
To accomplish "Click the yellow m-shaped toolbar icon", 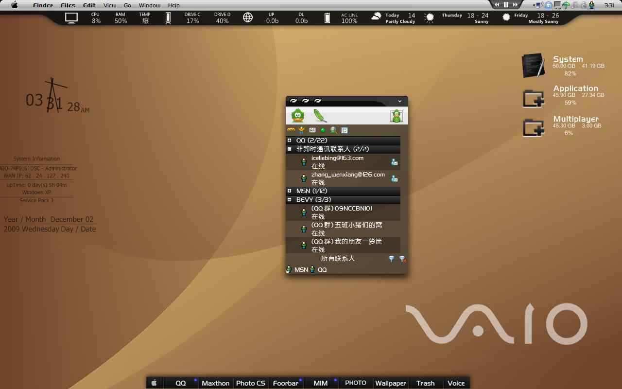I will pos(291,130).
